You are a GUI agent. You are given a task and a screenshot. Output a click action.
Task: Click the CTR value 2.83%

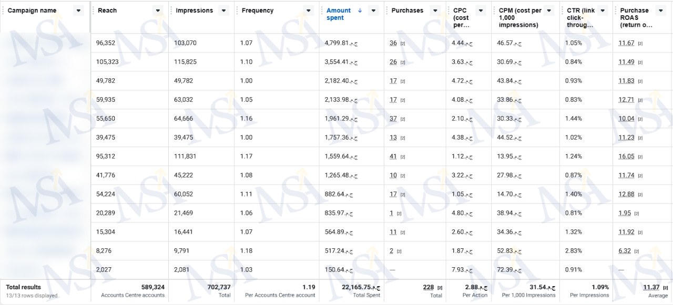pyautogui.click(x=574, y=251)
